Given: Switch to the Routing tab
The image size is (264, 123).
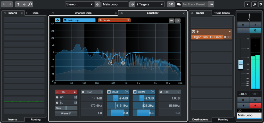Looking at the screenshot, I should click(x=36, y=119).
